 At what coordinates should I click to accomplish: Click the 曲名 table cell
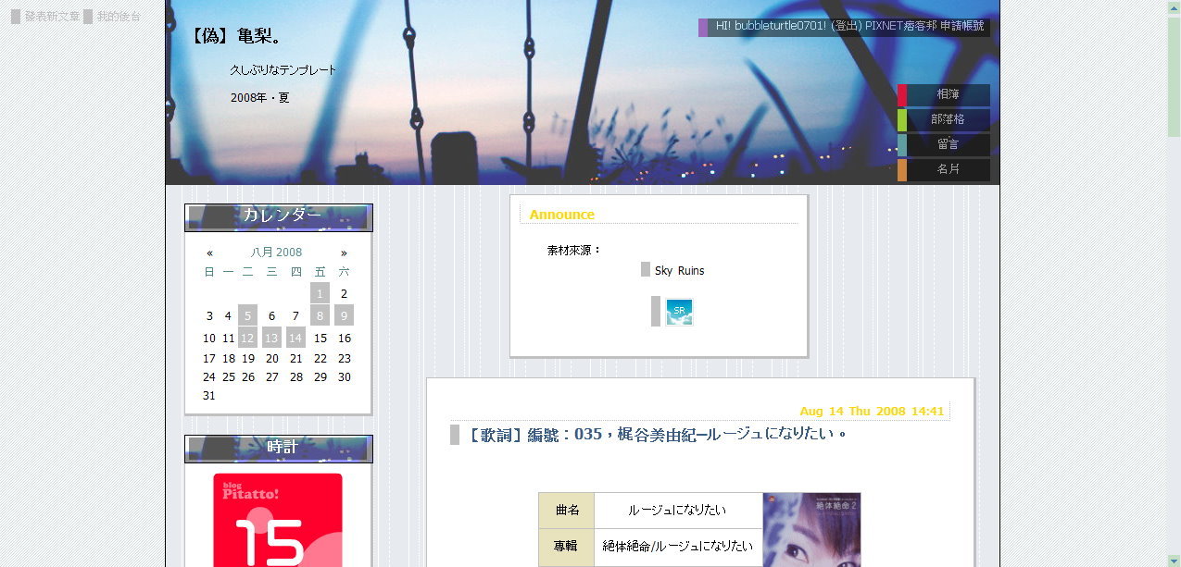click(x=567, y=511)
